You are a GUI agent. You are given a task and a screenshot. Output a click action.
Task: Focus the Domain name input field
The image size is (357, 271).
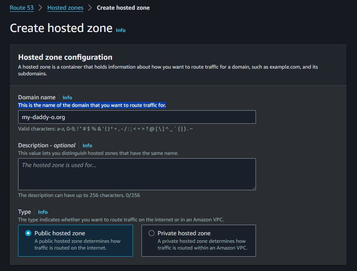coord(137,117)
